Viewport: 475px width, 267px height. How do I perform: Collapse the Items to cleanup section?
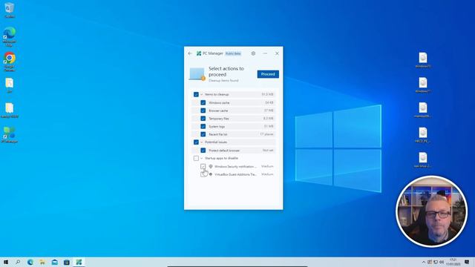(x=202, y=94)
